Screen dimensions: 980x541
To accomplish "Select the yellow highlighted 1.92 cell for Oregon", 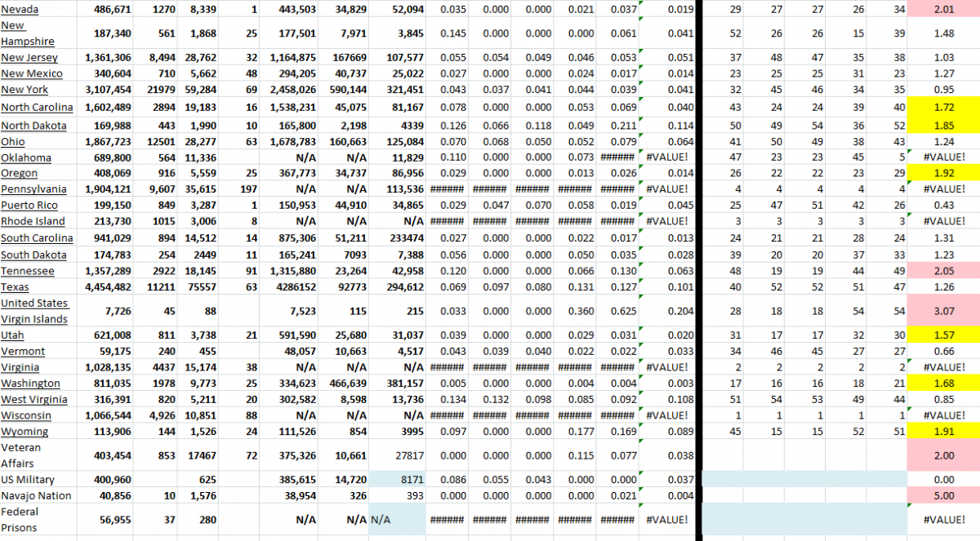I will [x=943, y=173].
